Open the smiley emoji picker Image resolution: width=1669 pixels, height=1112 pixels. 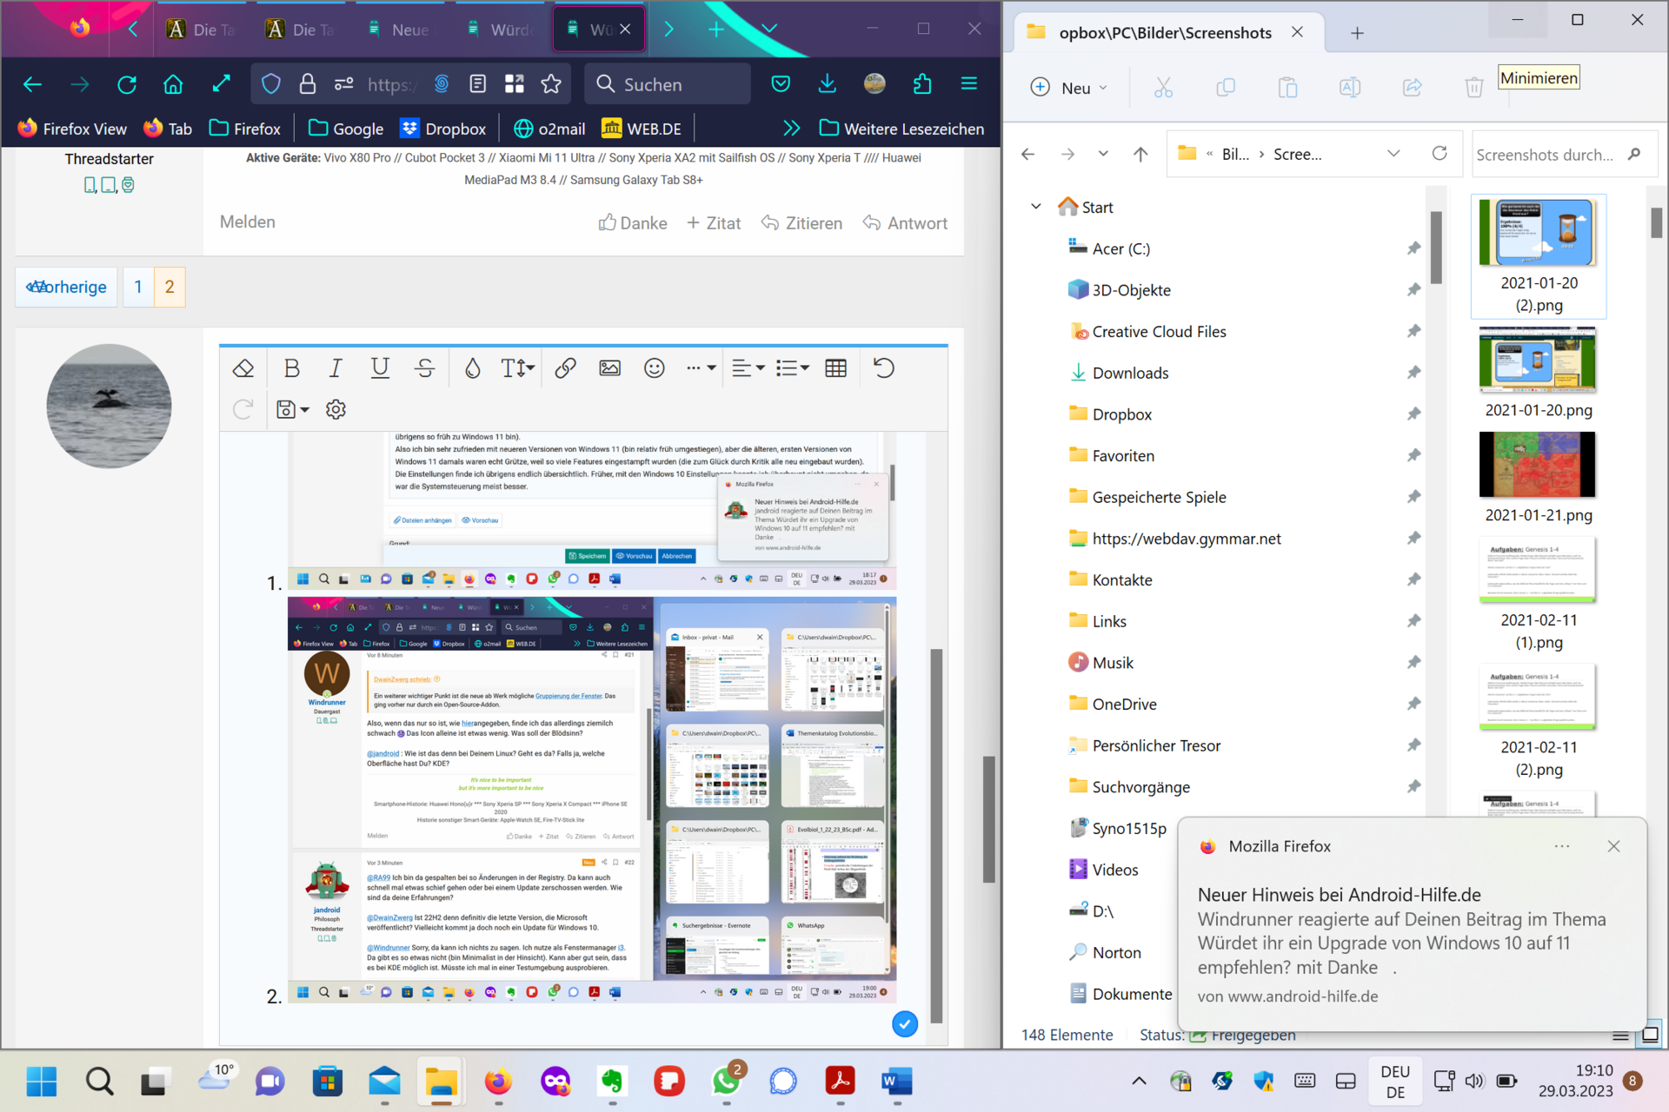pyautogui.click(x=654, y=368)
